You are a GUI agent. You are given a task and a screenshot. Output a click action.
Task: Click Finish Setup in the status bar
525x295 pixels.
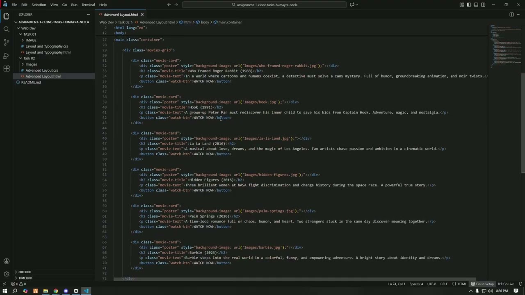pyautogui.click(x=482, y=284)
